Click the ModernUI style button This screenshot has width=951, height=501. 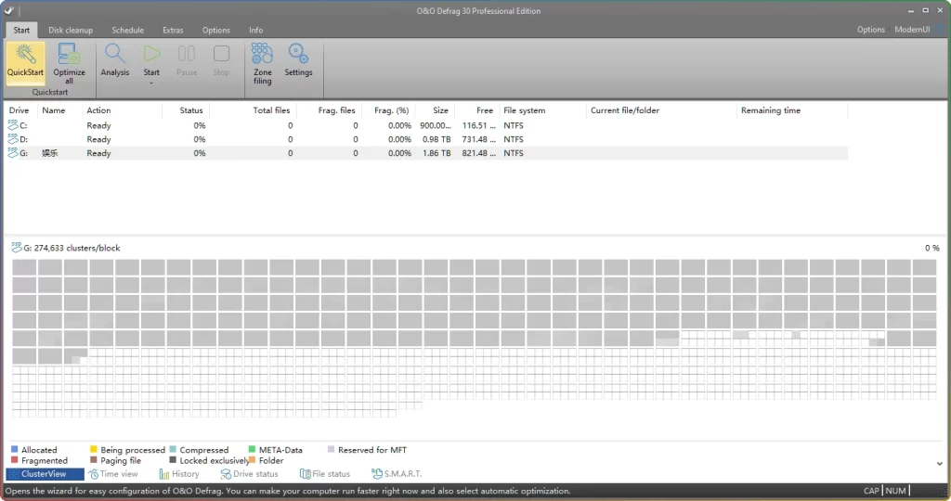click(912, 29)
